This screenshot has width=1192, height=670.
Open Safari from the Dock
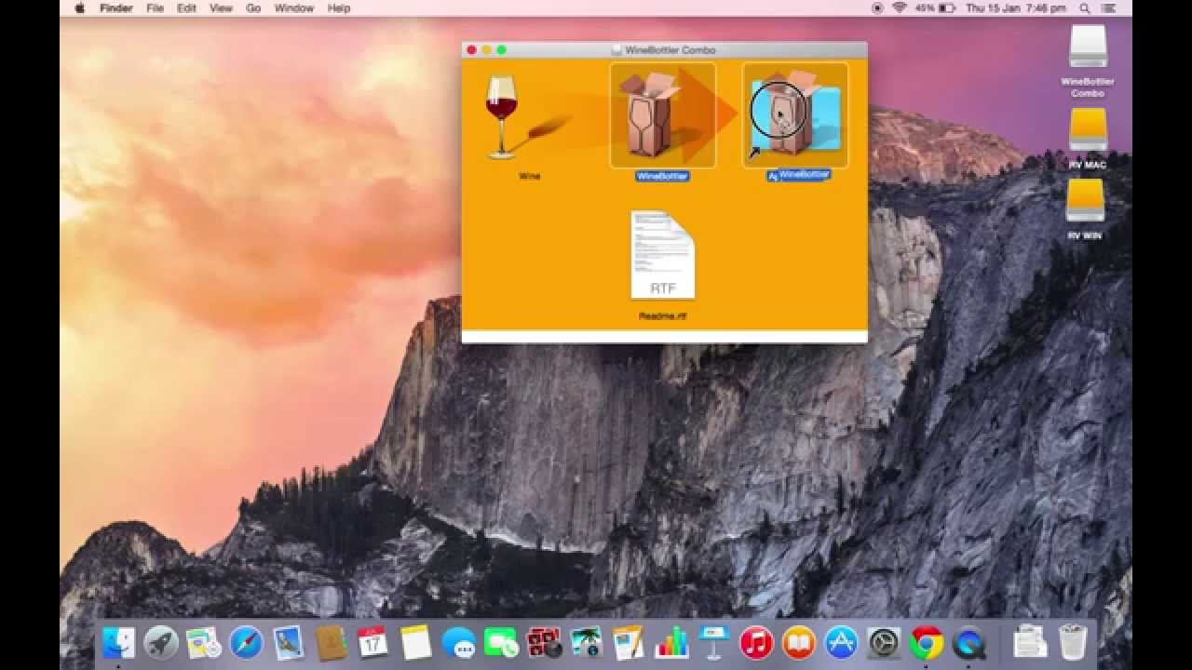(246, 643)
